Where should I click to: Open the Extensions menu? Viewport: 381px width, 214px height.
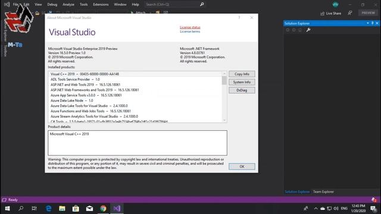101,4
